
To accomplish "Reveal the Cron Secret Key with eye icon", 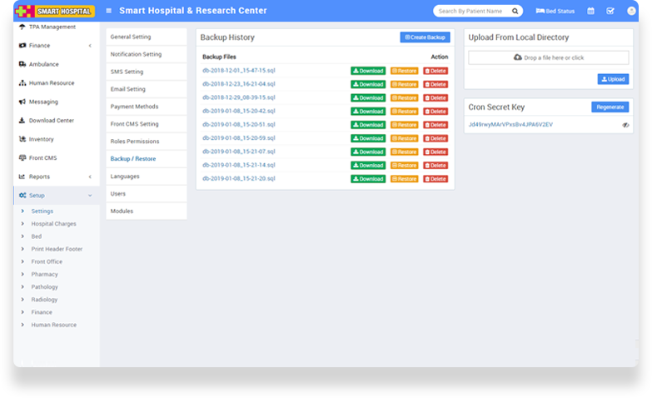I will (x=625, y=125).
